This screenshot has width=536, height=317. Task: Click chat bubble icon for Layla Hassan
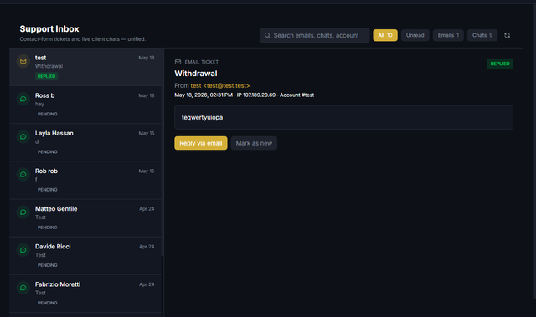(23, 137)
